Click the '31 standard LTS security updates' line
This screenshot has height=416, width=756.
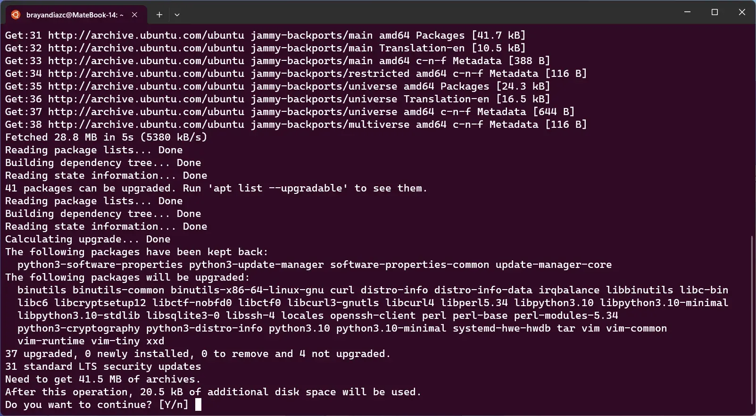[103, 366]
